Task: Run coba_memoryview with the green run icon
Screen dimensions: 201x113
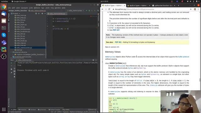Action: pyautogui.click(x=87, y=11)
